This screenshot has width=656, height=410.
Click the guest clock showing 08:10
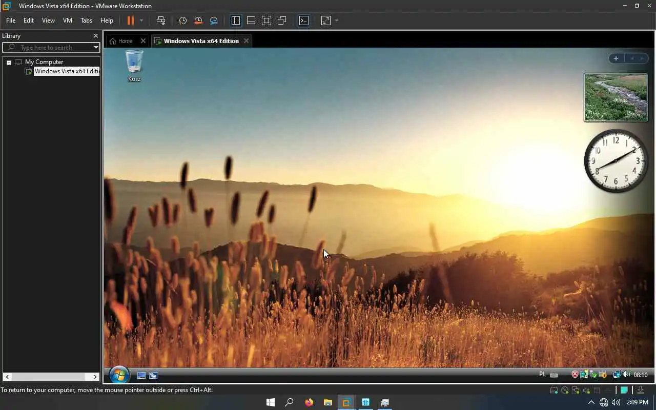(641, 375)
